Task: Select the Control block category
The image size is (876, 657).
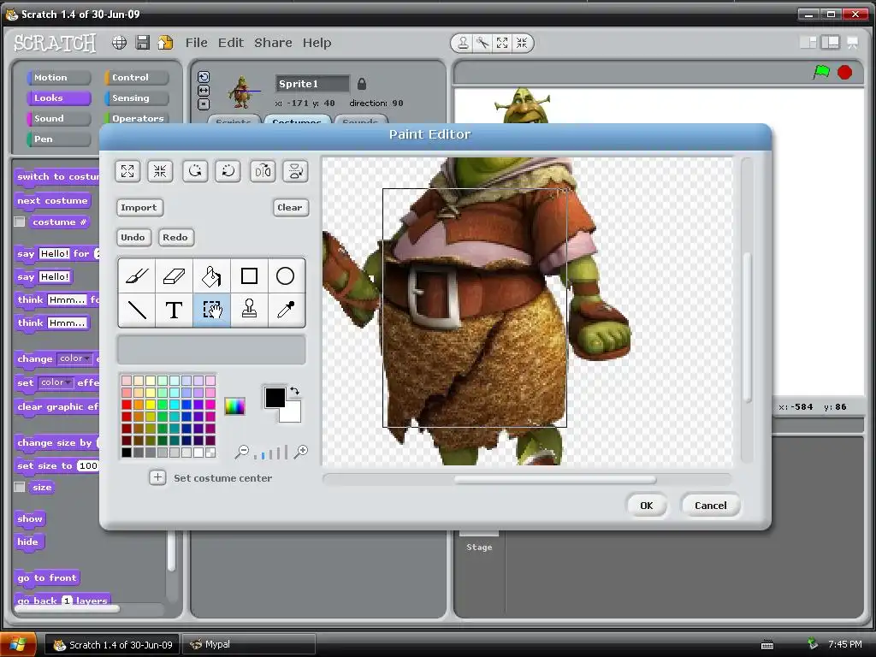Action: click(x=136, y=78)
